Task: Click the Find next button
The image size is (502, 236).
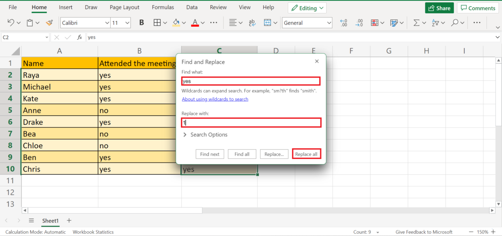Action: (x=210, y=154)
